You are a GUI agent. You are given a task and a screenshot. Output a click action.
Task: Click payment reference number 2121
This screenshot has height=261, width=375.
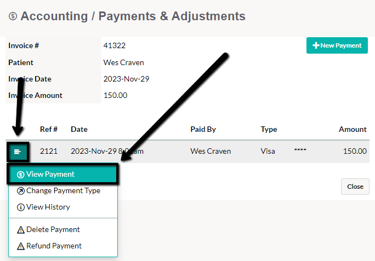[x=49, y=151]
